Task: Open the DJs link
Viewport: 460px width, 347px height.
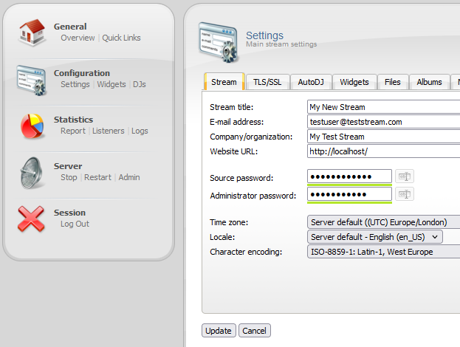Action: [140, 84]
